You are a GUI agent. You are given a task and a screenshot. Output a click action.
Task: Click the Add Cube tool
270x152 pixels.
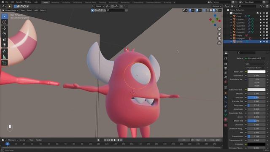click(x=5, y=63)
